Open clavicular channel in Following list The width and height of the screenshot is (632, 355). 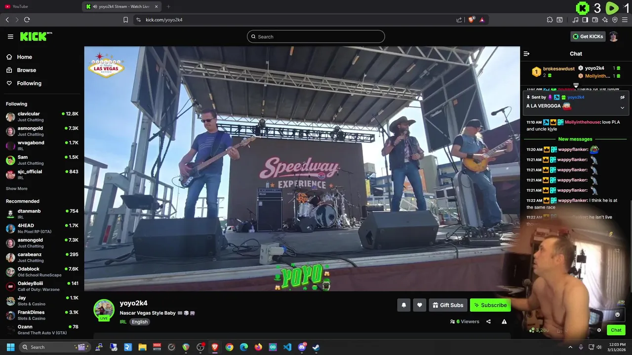pyautogui.click(x=42, y=117)
